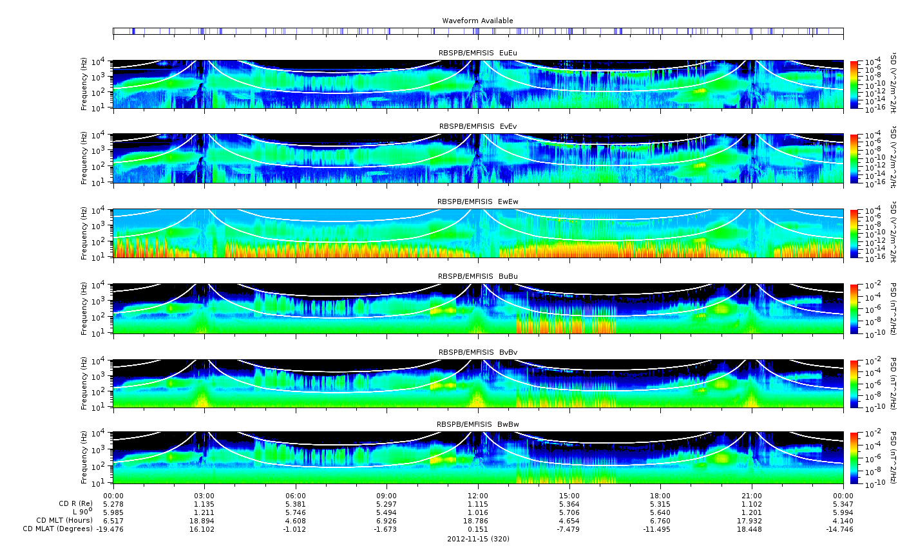Click the 15:00 time axis label
This screenshot has width=907, height=553.
tap(569, 496)
